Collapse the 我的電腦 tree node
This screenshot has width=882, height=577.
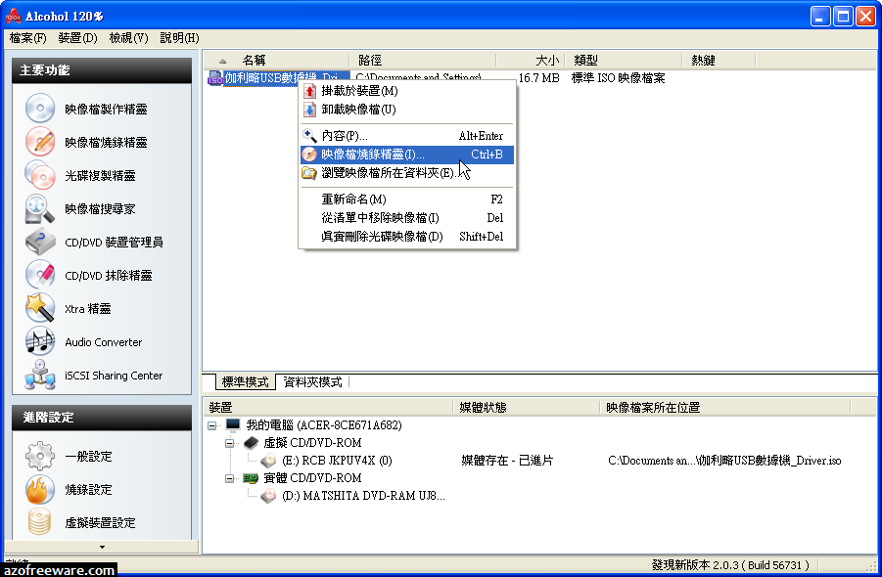pyautogui.click(x=212, y=425)
